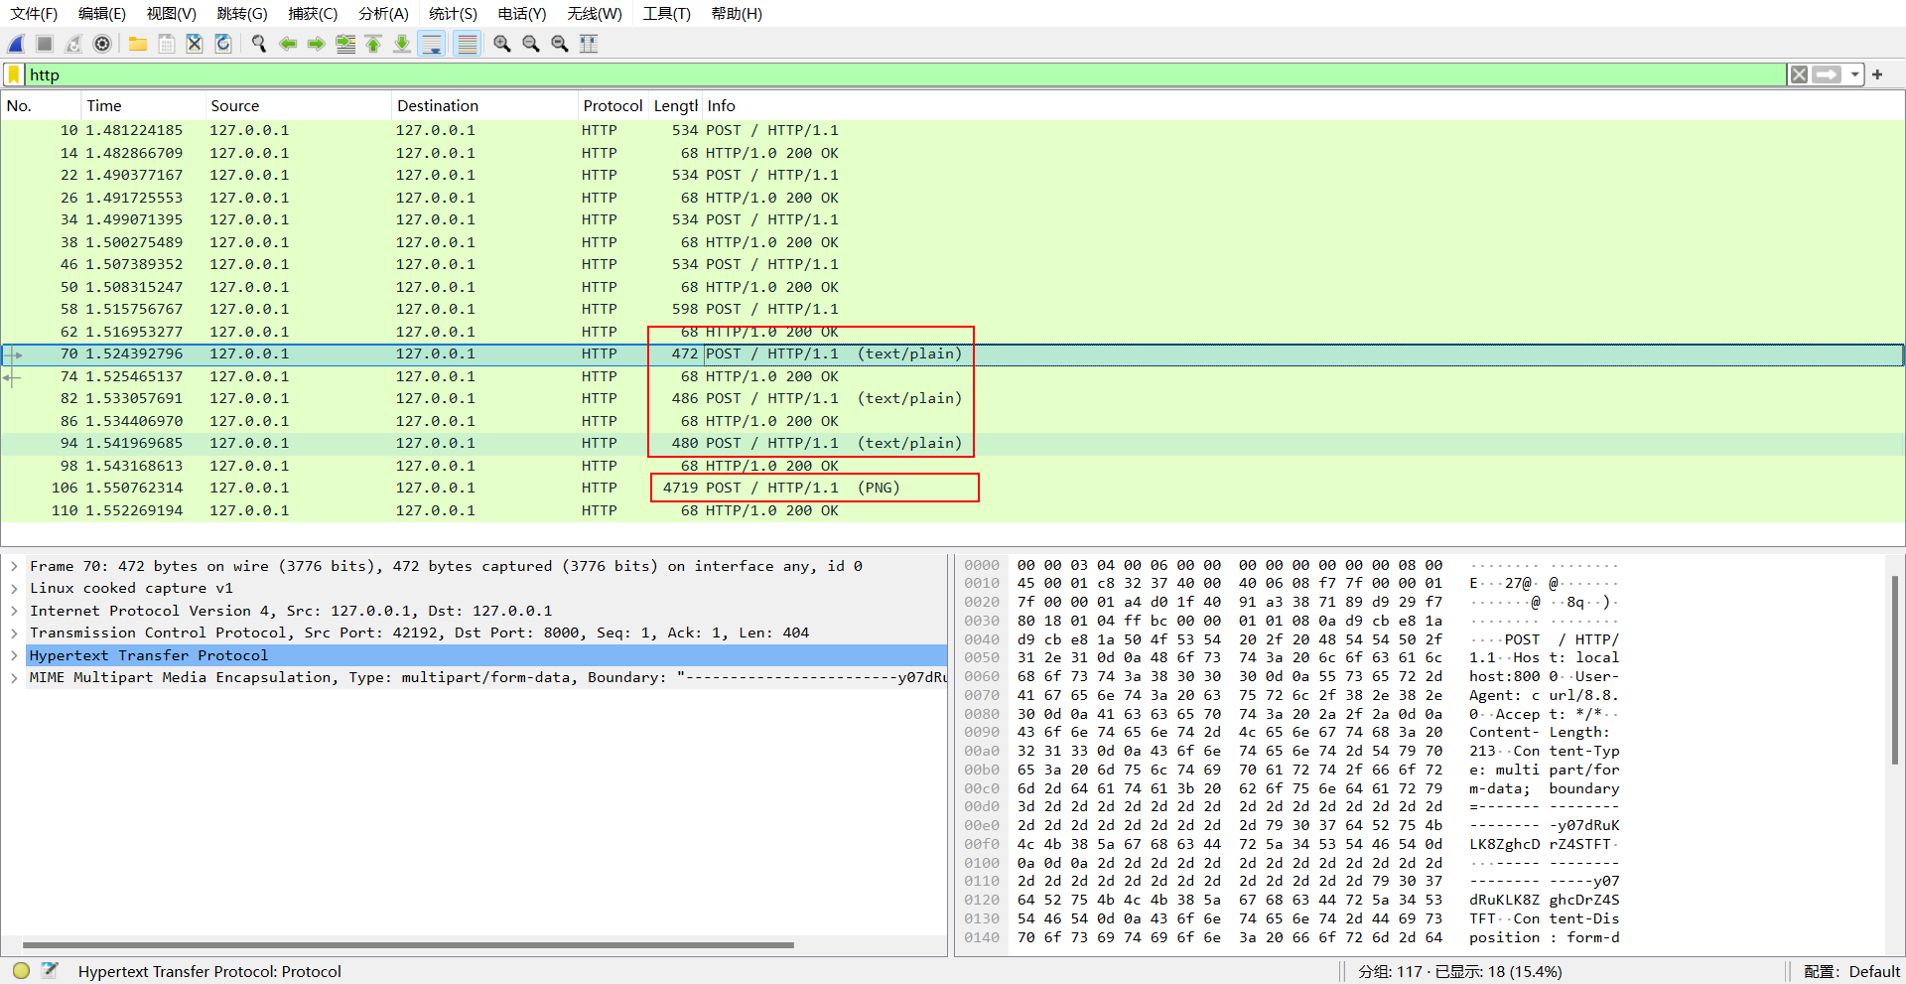
Task: Open a capture file with folder icon
Action: [x=138, y=44]
